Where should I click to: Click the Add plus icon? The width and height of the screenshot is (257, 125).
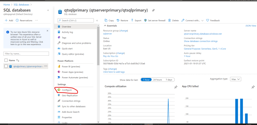point(6,20)
